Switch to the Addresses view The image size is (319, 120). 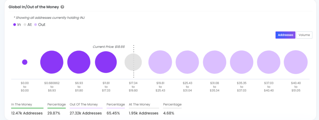click(x=285, y=35)
